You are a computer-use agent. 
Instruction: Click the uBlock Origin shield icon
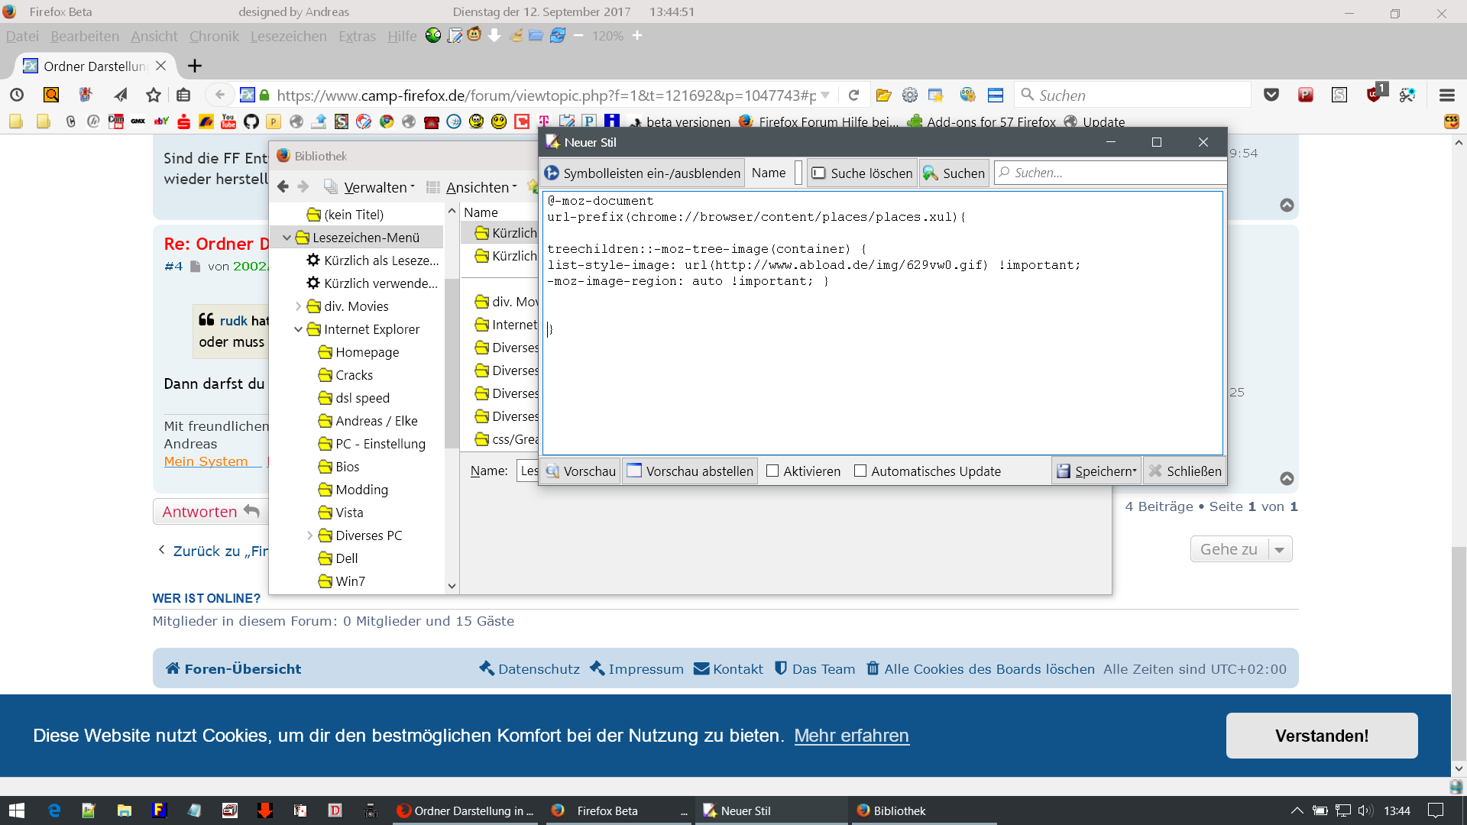point(1375,95)
